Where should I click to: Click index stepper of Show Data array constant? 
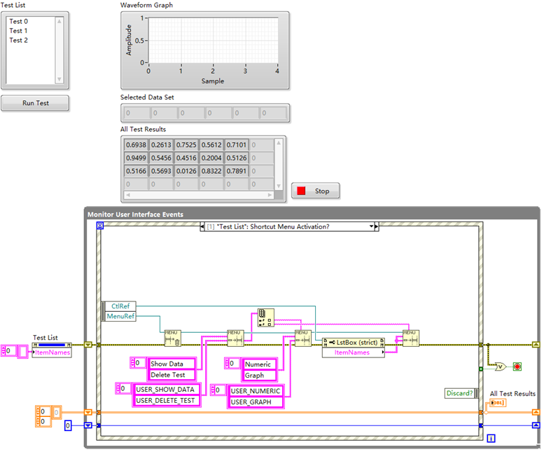(x=132, y=363)
